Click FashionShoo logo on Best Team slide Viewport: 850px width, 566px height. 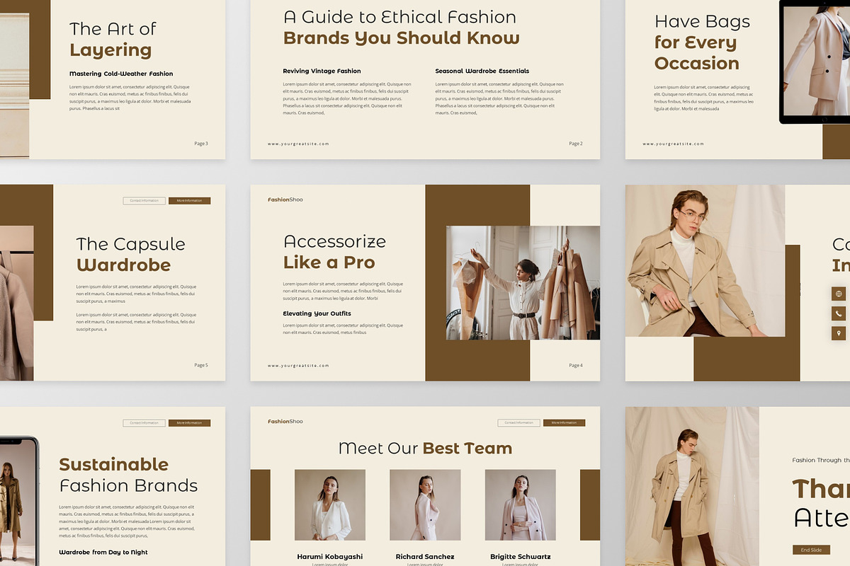coord(285,422)
